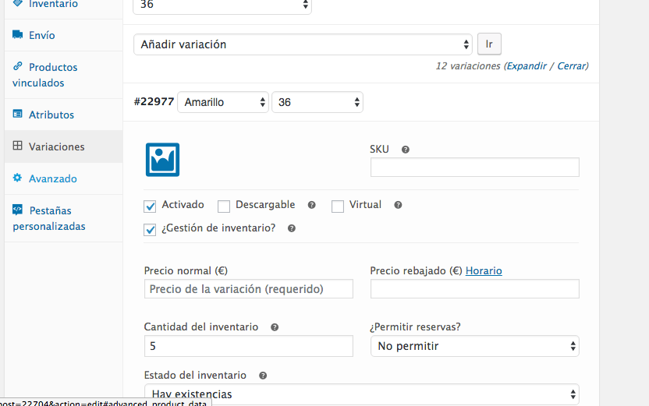Switch to the Variaciones tab
Image resolution: width=649 pixels, height=406 pixels.
pos(63,147)
